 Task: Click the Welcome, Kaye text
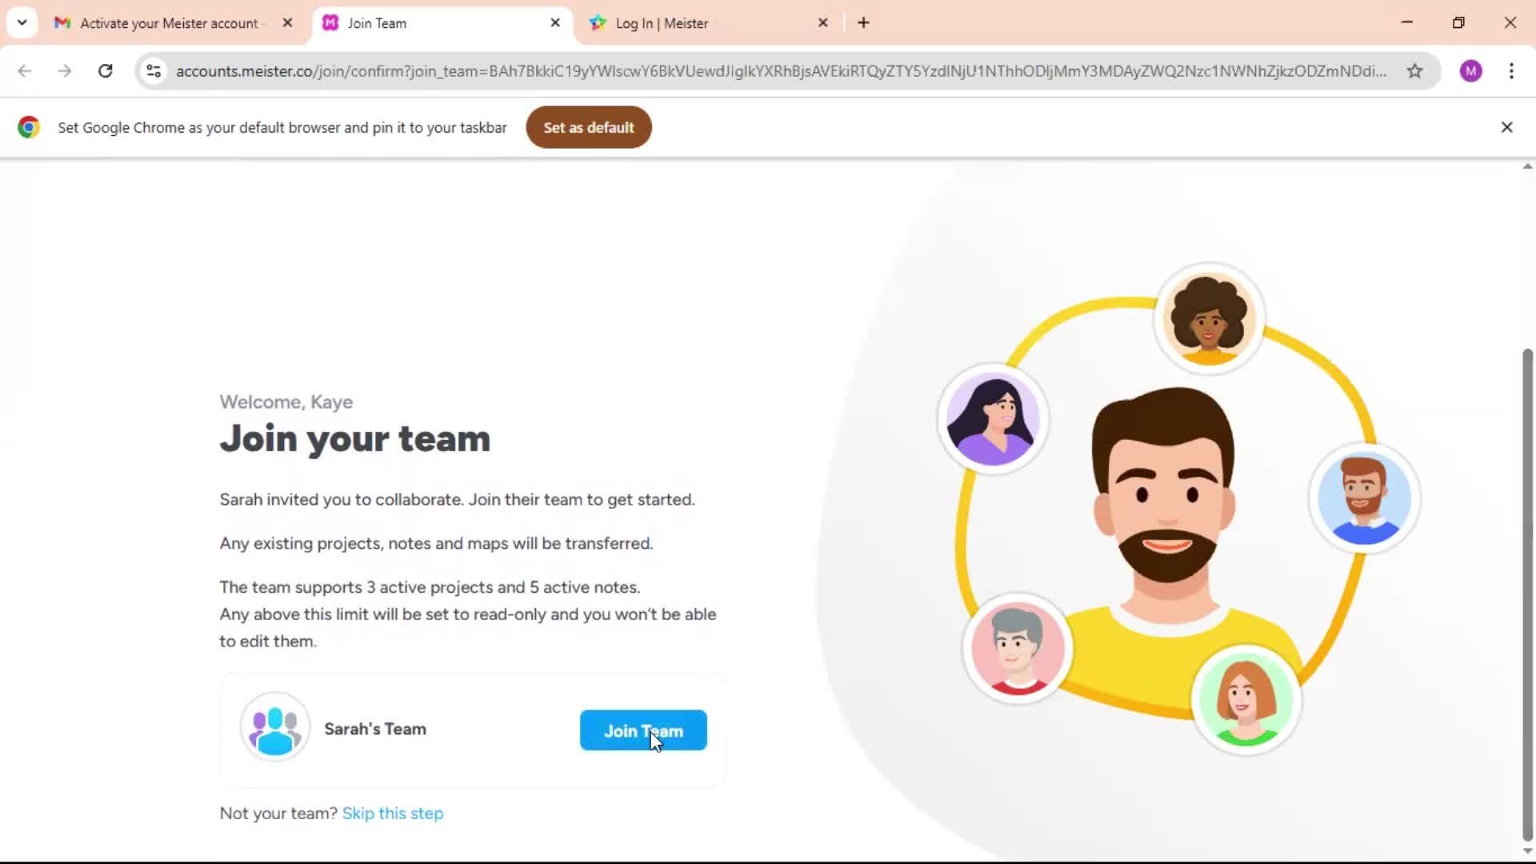click(286, 402)
